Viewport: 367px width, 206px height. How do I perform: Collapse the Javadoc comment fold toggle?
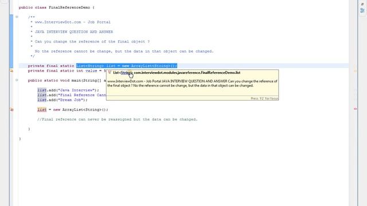[17, 17]
